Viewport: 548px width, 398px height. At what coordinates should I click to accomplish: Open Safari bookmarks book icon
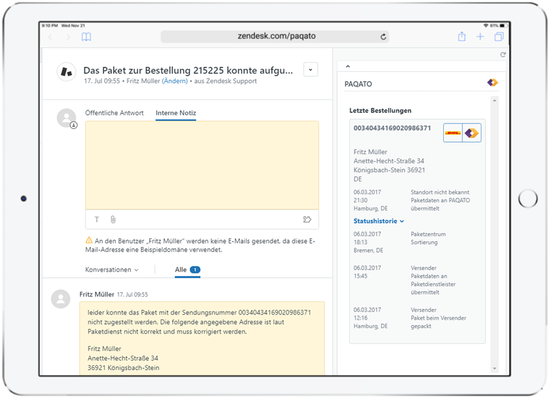86,37
